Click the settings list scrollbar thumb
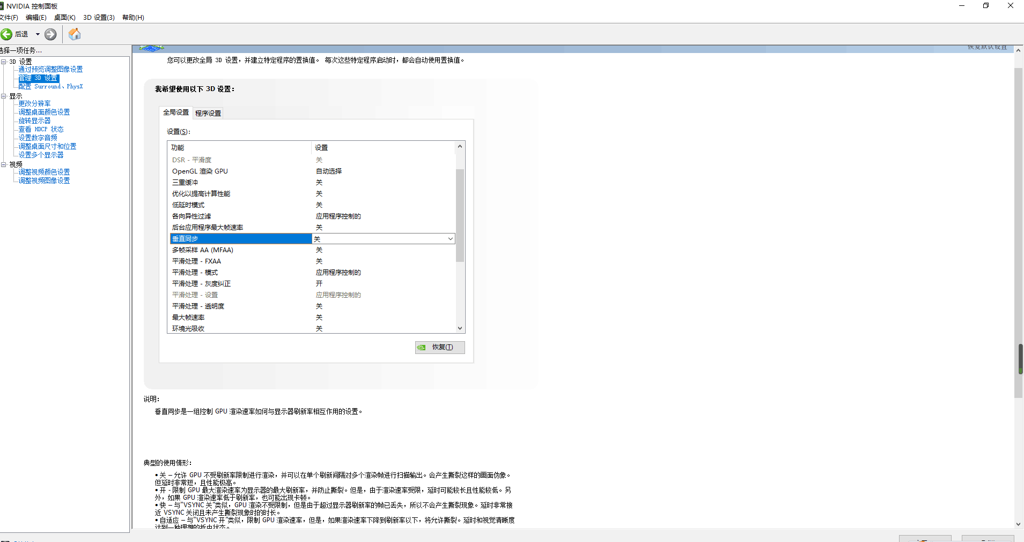 460,215
